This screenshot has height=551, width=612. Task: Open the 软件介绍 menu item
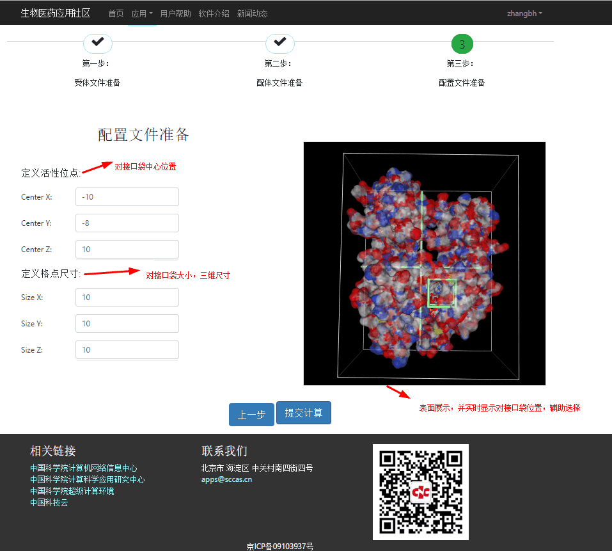tap(214, 13)
